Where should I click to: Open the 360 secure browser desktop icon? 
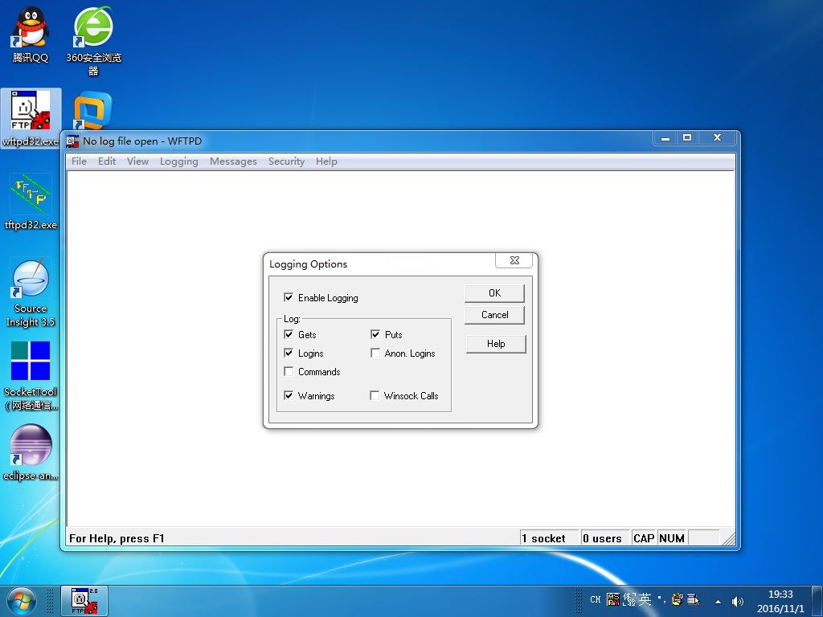coord(93,41)
